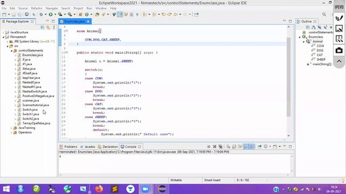The image size is (346, 194).
Task: Toggle Word Wrap in Console toolbar
Action: click(240, 147)
